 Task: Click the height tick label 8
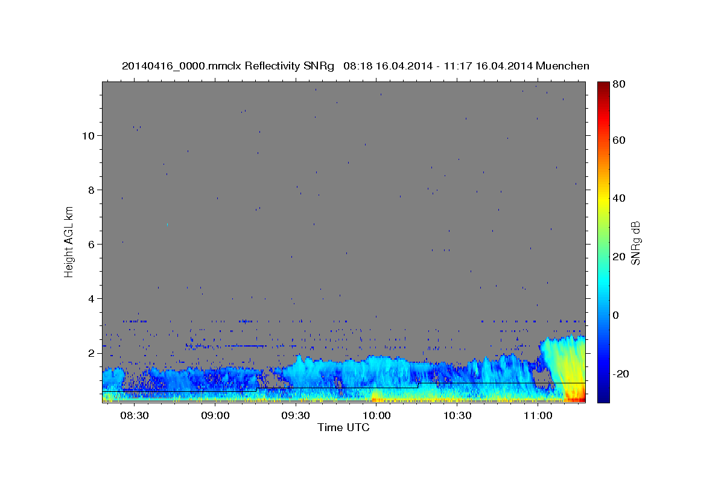(x=92, y=190)
